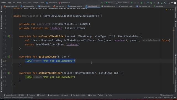Click the Debug app bug icon

pos(141,3)
